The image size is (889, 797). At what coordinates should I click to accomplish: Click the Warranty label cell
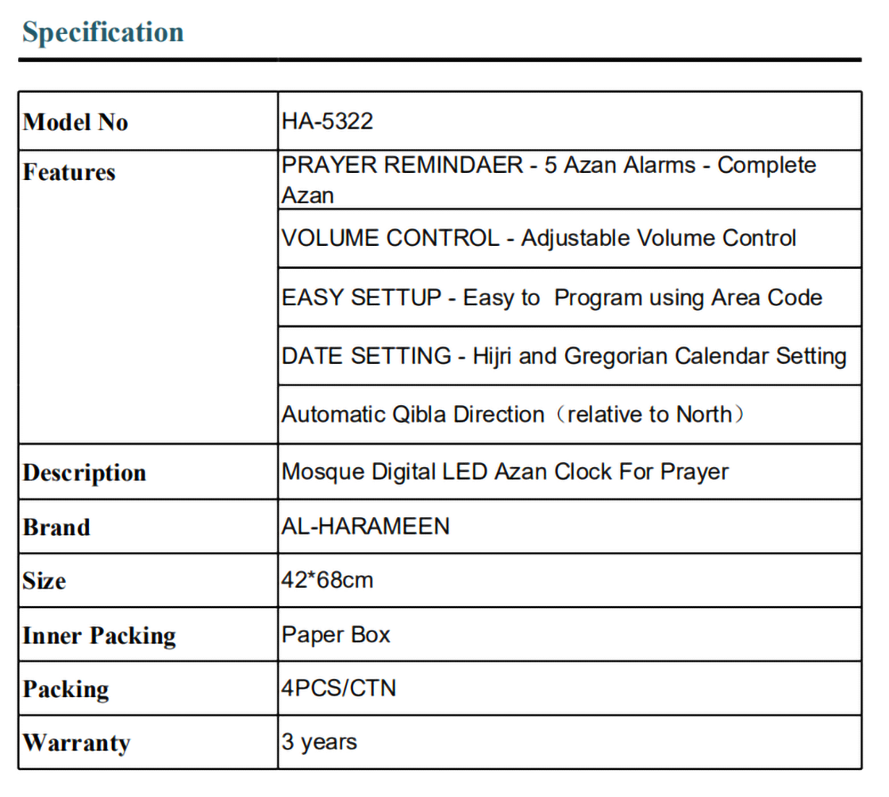click(x=76, y=743)
